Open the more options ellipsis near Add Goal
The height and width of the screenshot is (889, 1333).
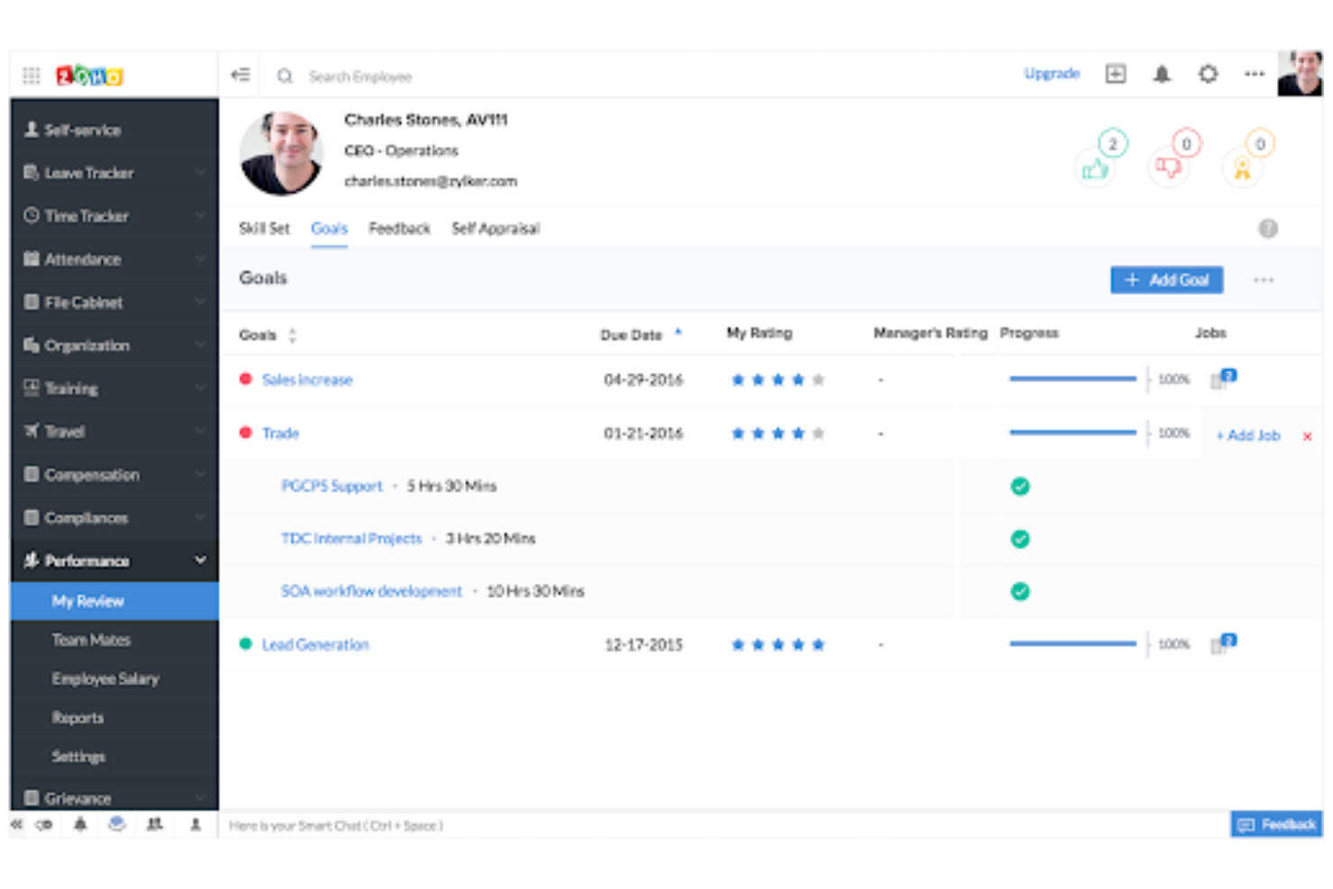[x=1264, y=280]
